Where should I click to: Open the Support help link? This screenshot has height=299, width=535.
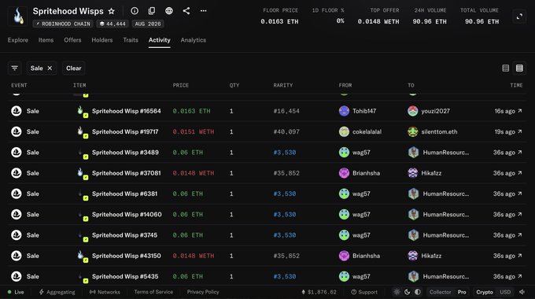tap(364, 292)
